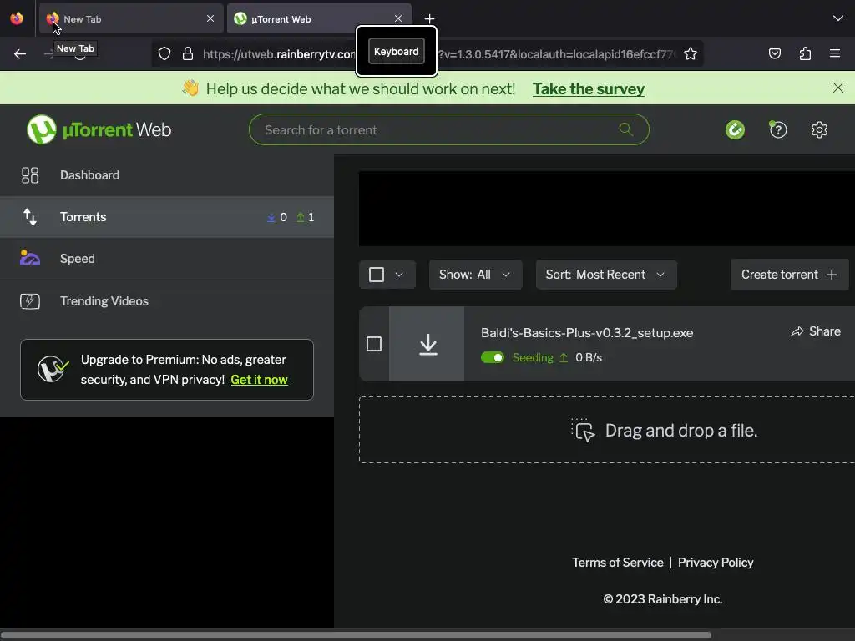
Task: Click the site security padlock icon
Action: coord(188,53)
